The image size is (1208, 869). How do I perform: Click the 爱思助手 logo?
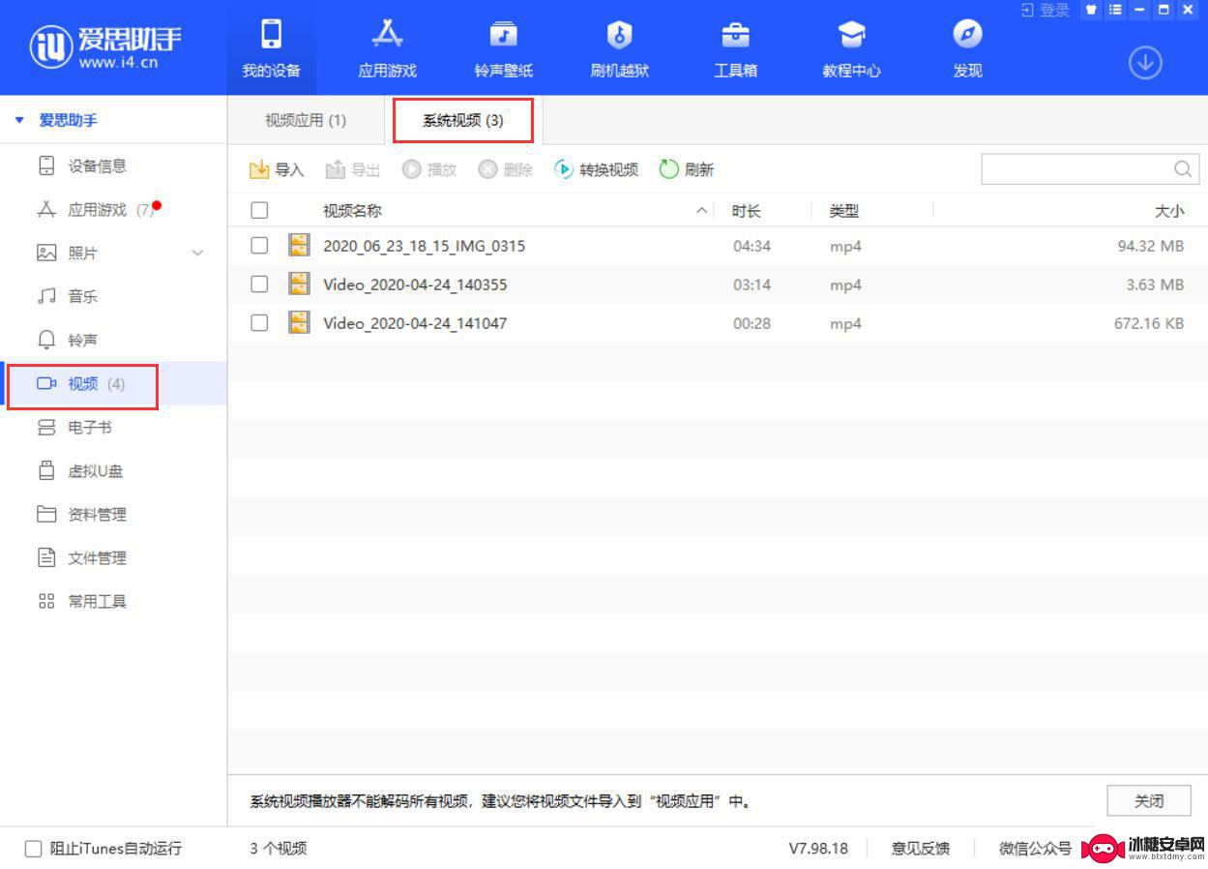[105, 46]
